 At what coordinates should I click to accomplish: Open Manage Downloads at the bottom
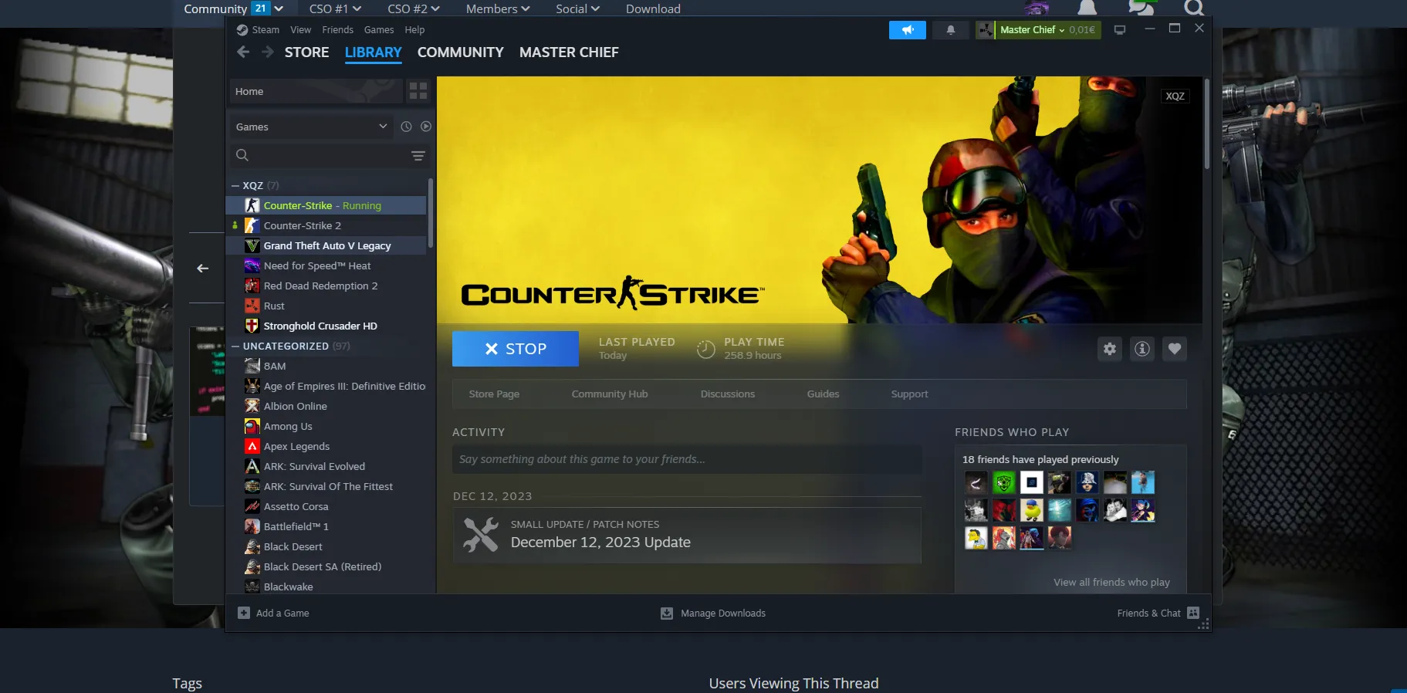713,613
